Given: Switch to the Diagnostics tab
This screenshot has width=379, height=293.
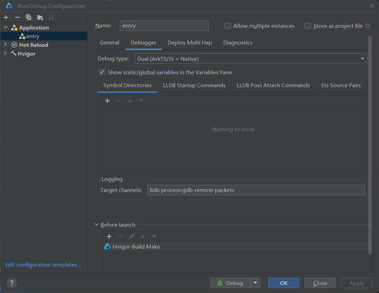Looking at the screenshot, I should (x=238, y=43).
